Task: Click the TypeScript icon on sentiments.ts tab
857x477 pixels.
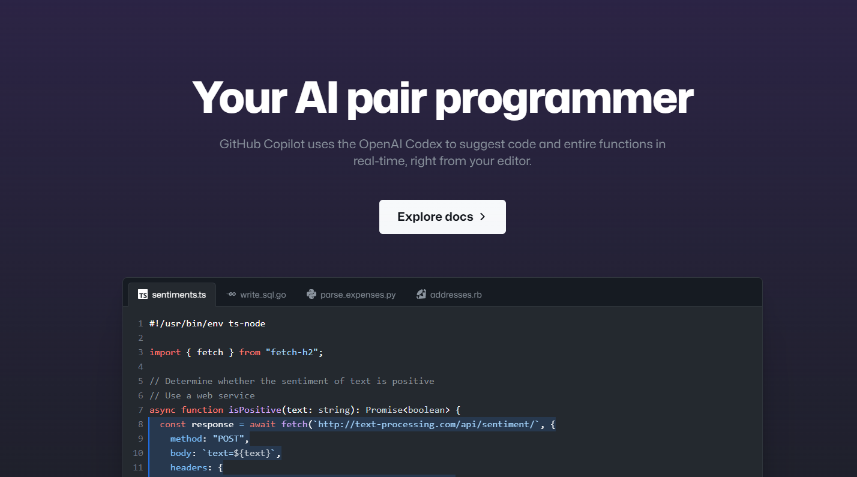Action: click(143, 295)
